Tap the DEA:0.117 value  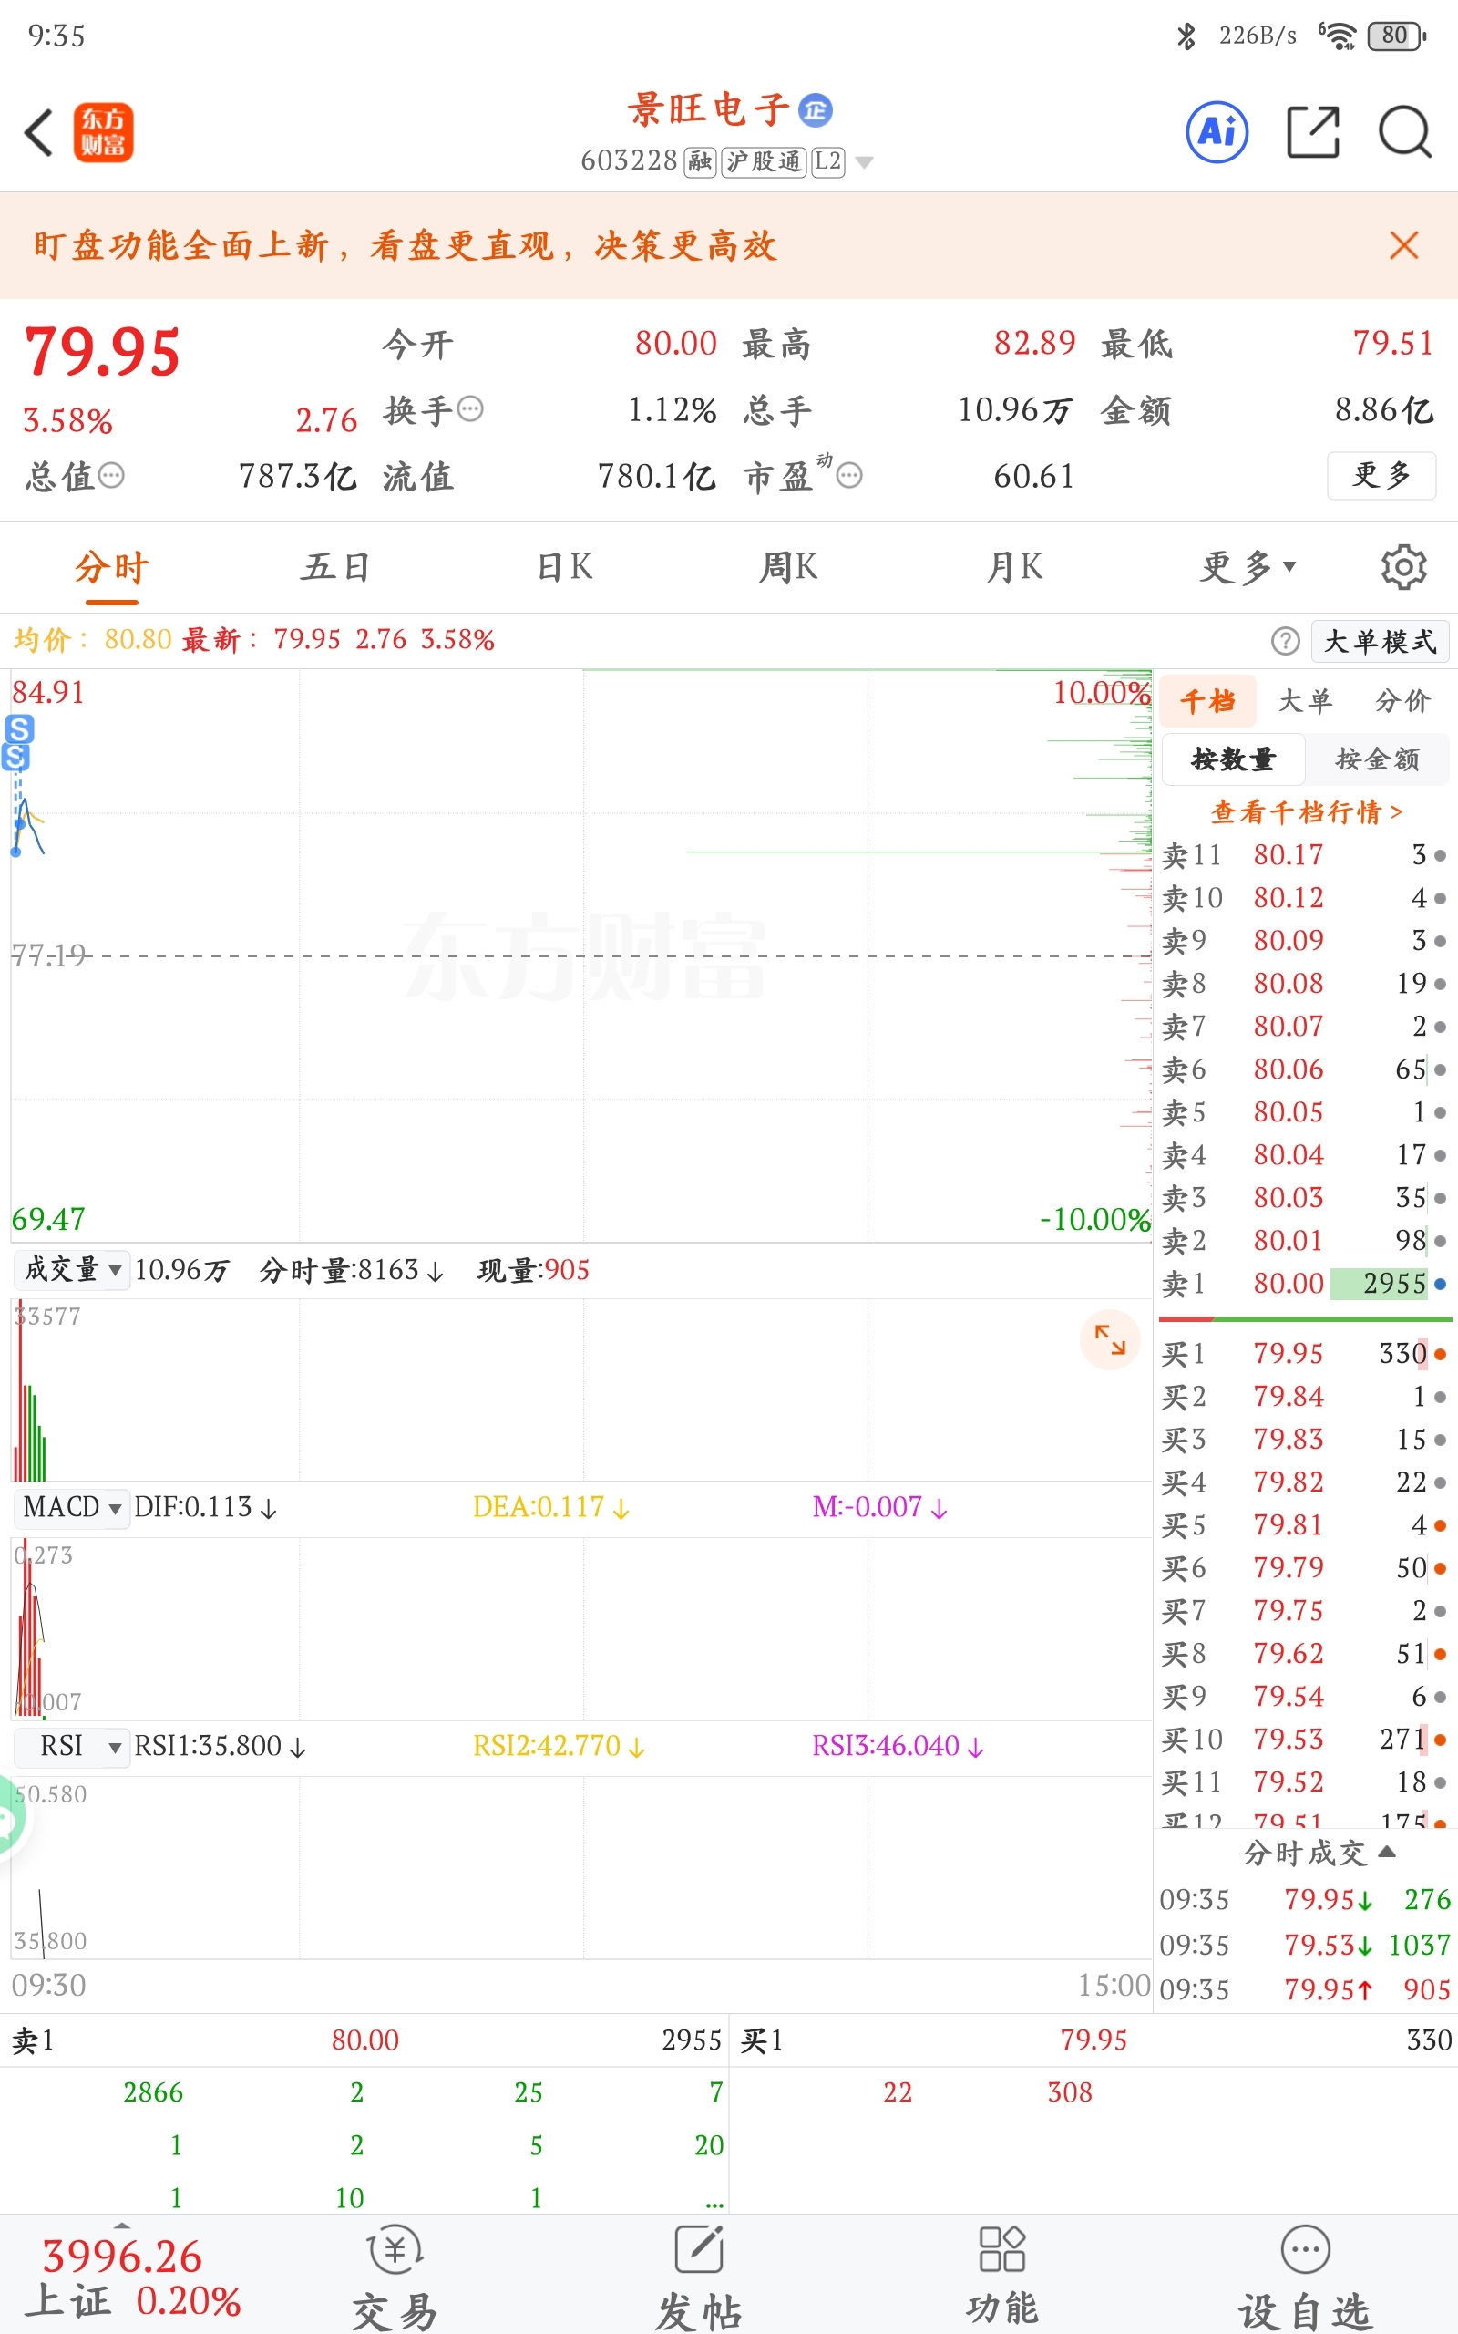click(550, 1507)
